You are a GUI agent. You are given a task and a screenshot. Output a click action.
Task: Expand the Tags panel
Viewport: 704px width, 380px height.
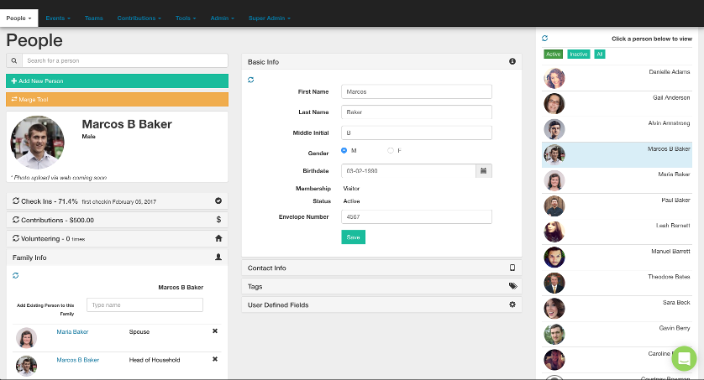tap(381, 286)
